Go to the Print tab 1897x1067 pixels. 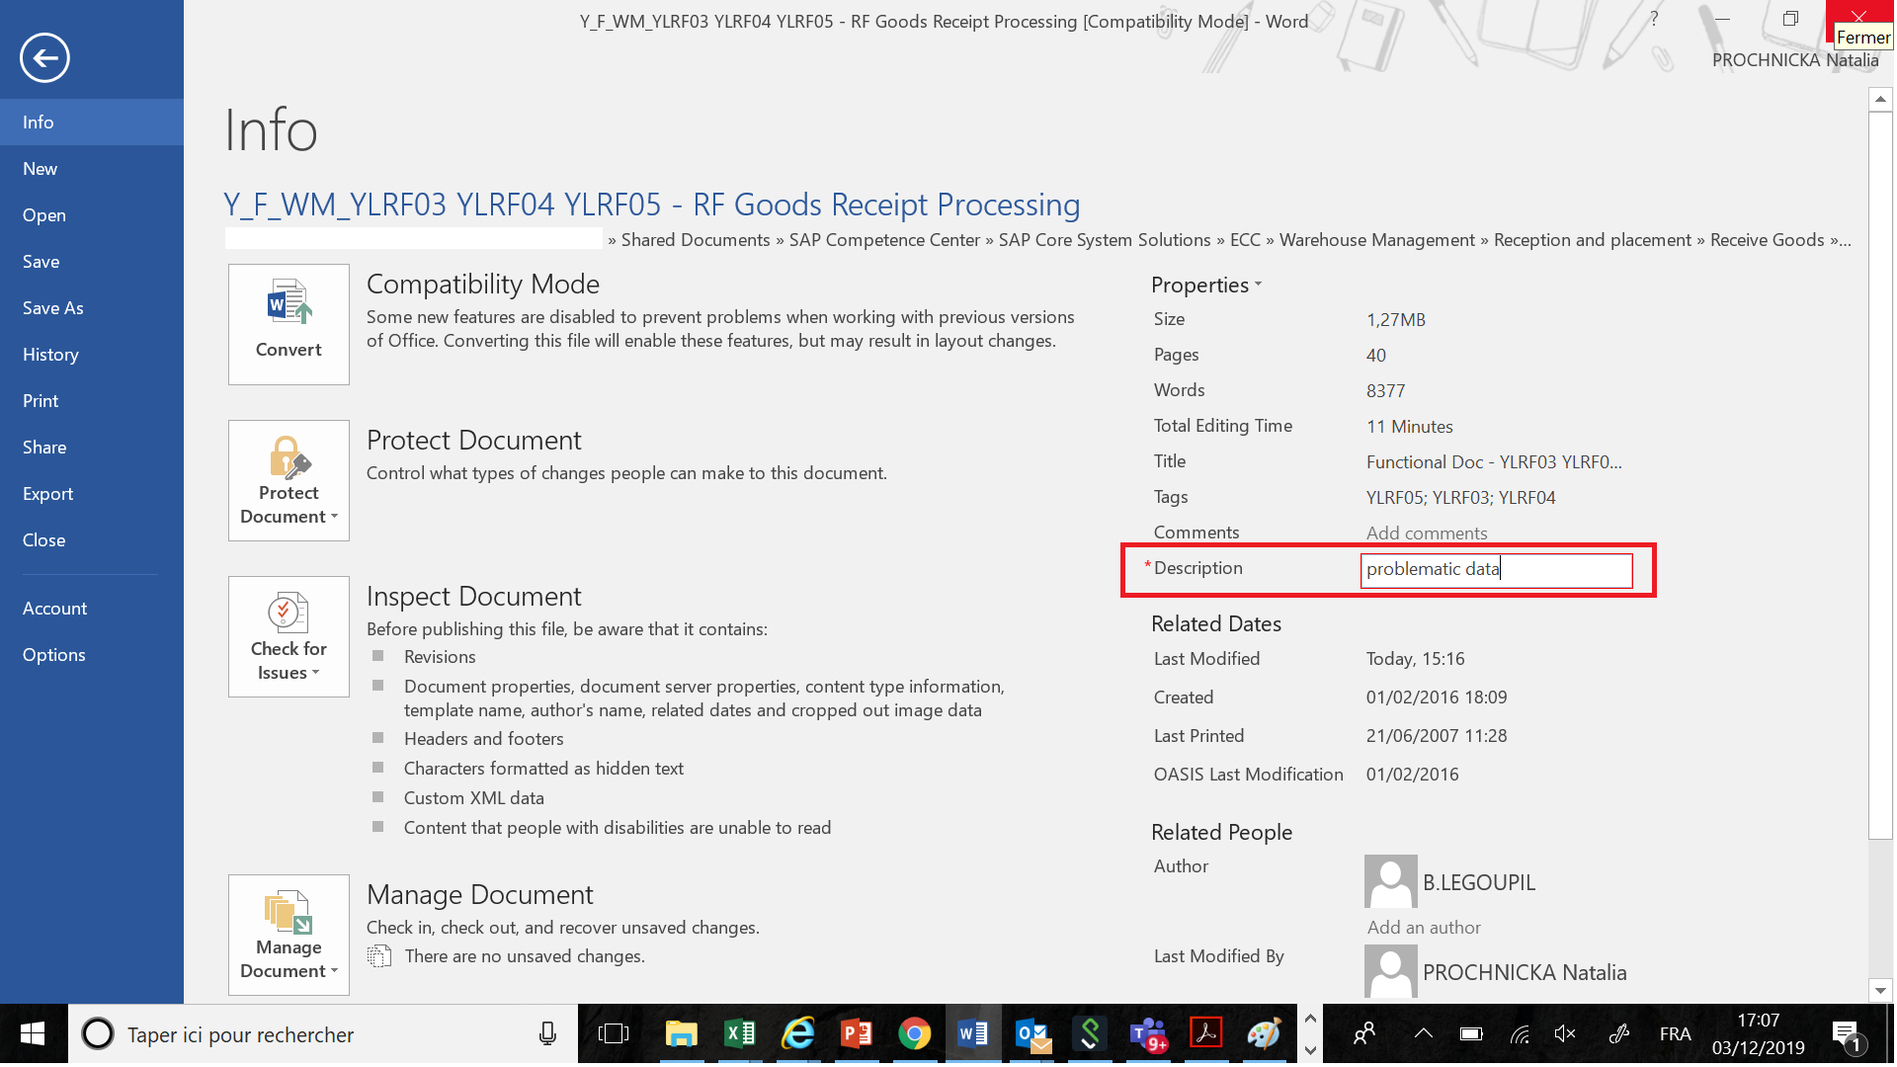41,401
